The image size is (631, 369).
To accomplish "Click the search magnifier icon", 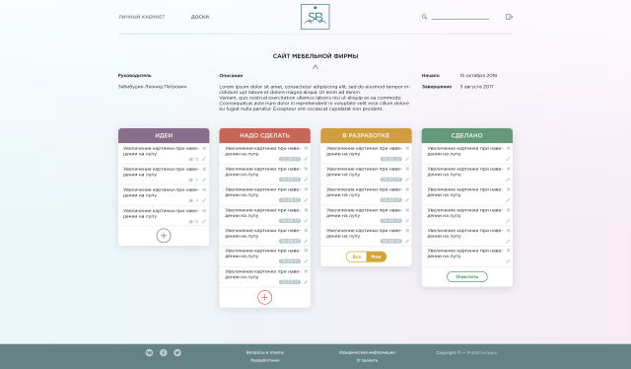I will click(424, 17).
